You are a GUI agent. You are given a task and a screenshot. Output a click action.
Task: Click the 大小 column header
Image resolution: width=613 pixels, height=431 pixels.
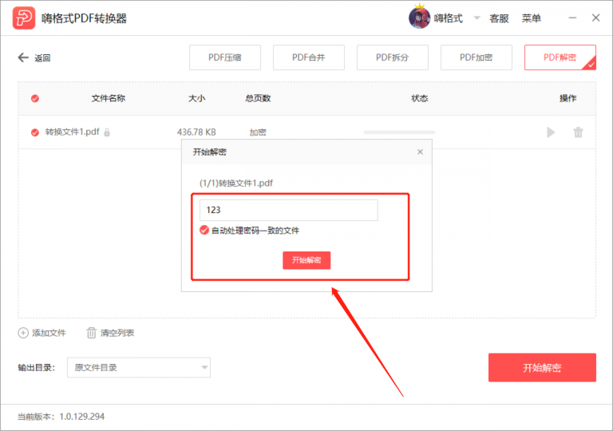196,98
